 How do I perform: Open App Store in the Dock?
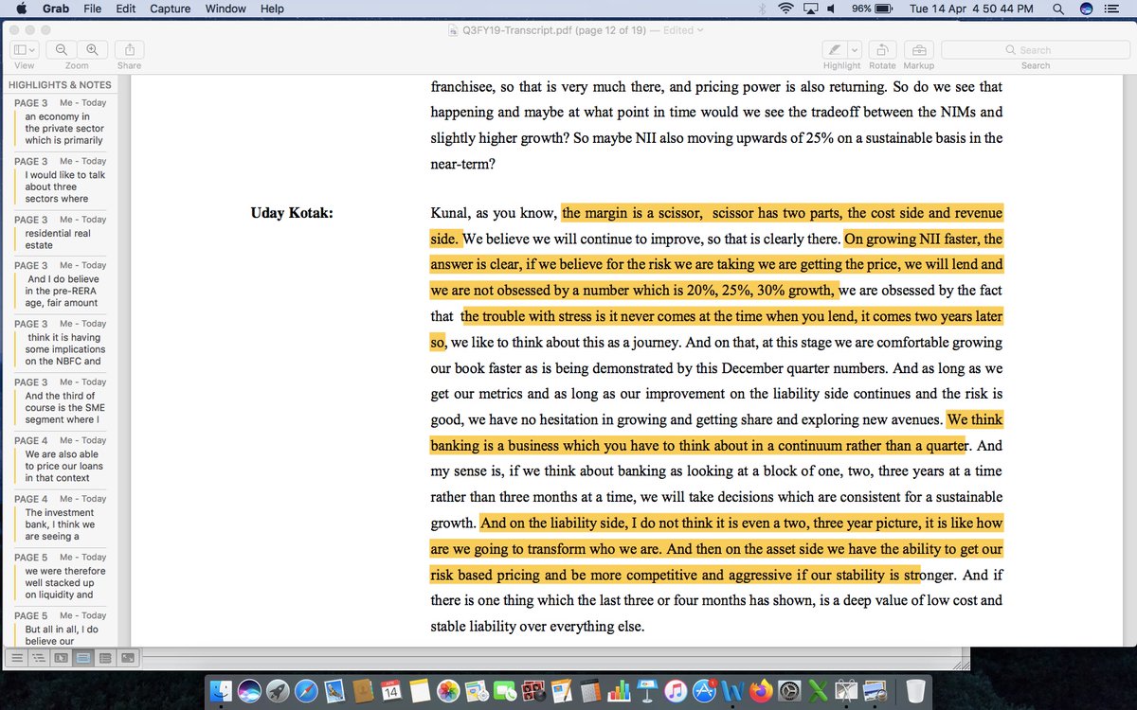point(705,691)
